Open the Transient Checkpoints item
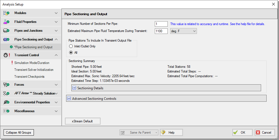This screenshot has width=279, height=140. (x=29, y=77)
